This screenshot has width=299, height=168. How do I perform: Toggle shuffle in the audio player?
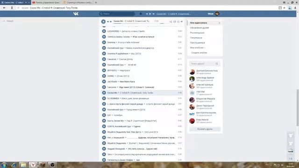(171, 22)
